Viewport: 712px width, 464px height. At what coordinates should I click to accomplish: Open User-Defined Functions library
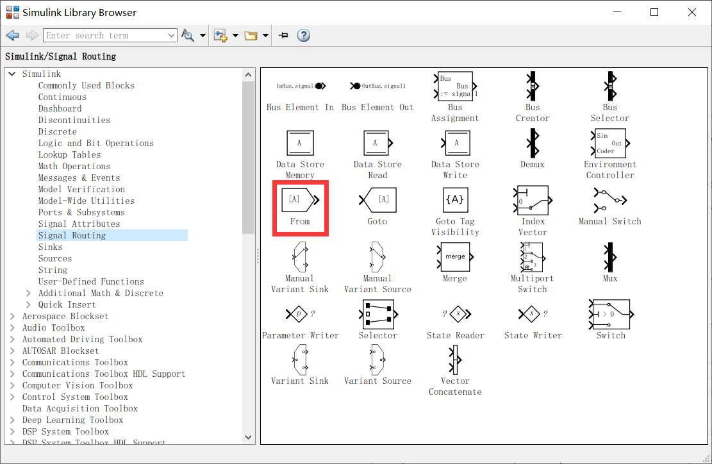[91, 281]
